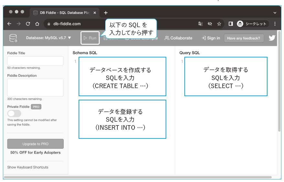Click the padlock site info icon
284x182 pixels.
tap(49, 24)
